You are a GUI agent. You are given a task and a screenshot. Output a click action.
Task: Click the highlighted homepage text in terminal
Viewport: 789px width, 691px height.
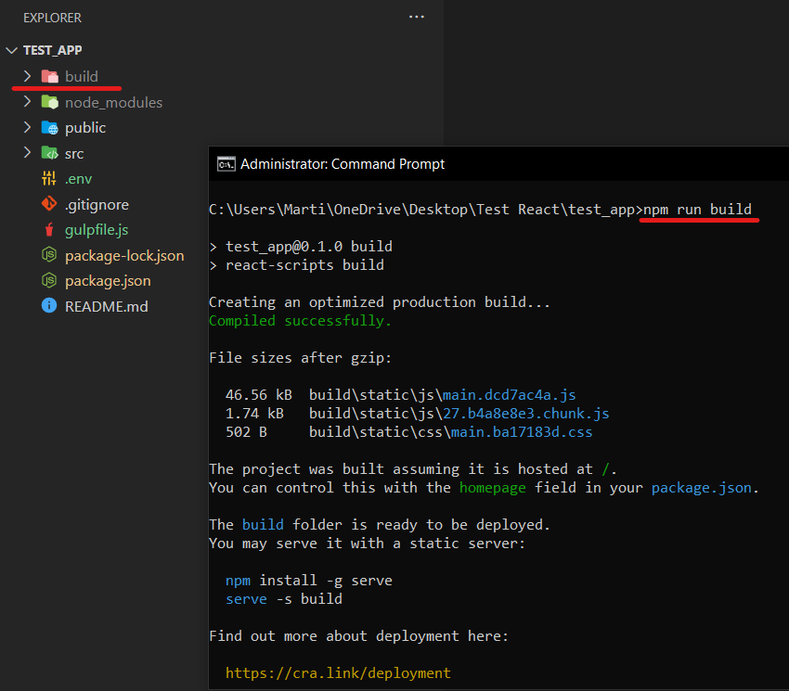tap(493, 487)
